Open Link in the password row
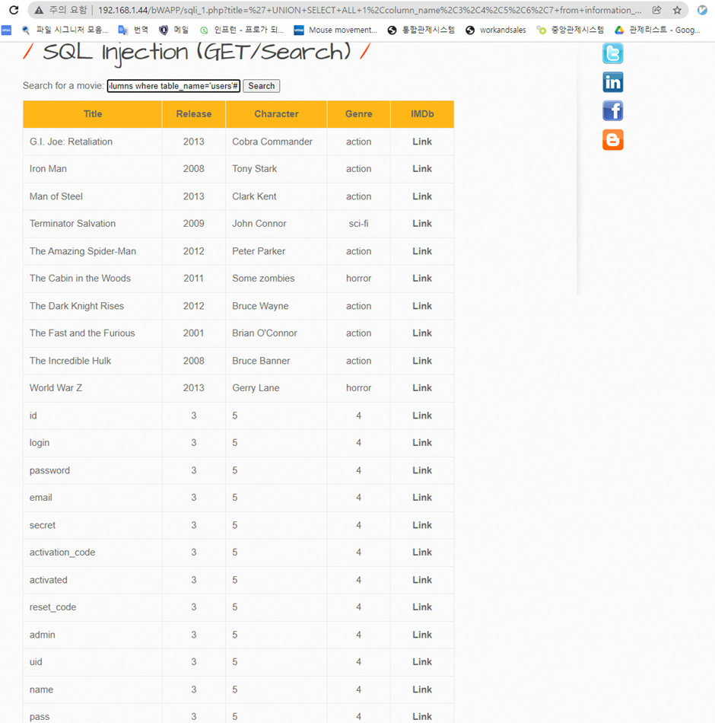715x723 pixels. tap(422, 470)
